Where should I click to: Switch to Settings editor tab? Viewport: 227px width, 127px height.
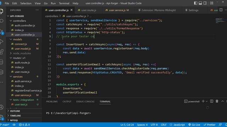coord(192,10)
